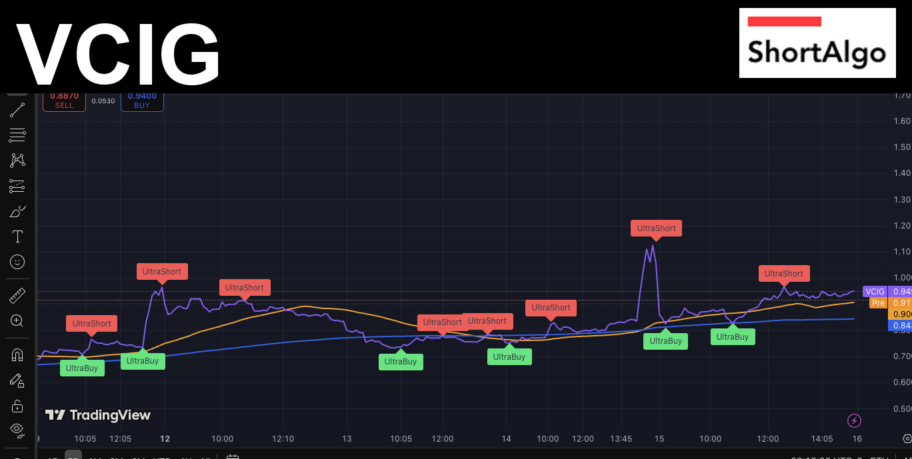Open the emoji icons tool
The height and width of the screenshot is (459, 912).
17,262
